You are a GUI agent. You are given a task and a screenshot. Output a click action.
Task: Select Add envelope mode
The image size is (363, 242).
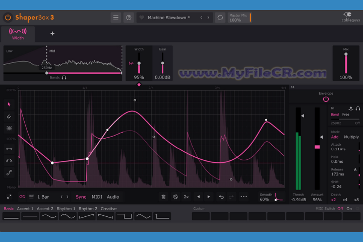pyautogui.click(x=335, y=137)
